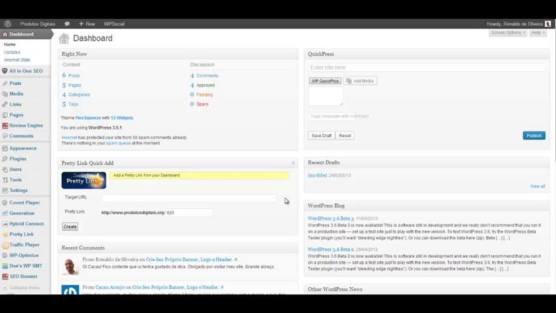Open Produtos Digitais site menu

click(37, 24)
